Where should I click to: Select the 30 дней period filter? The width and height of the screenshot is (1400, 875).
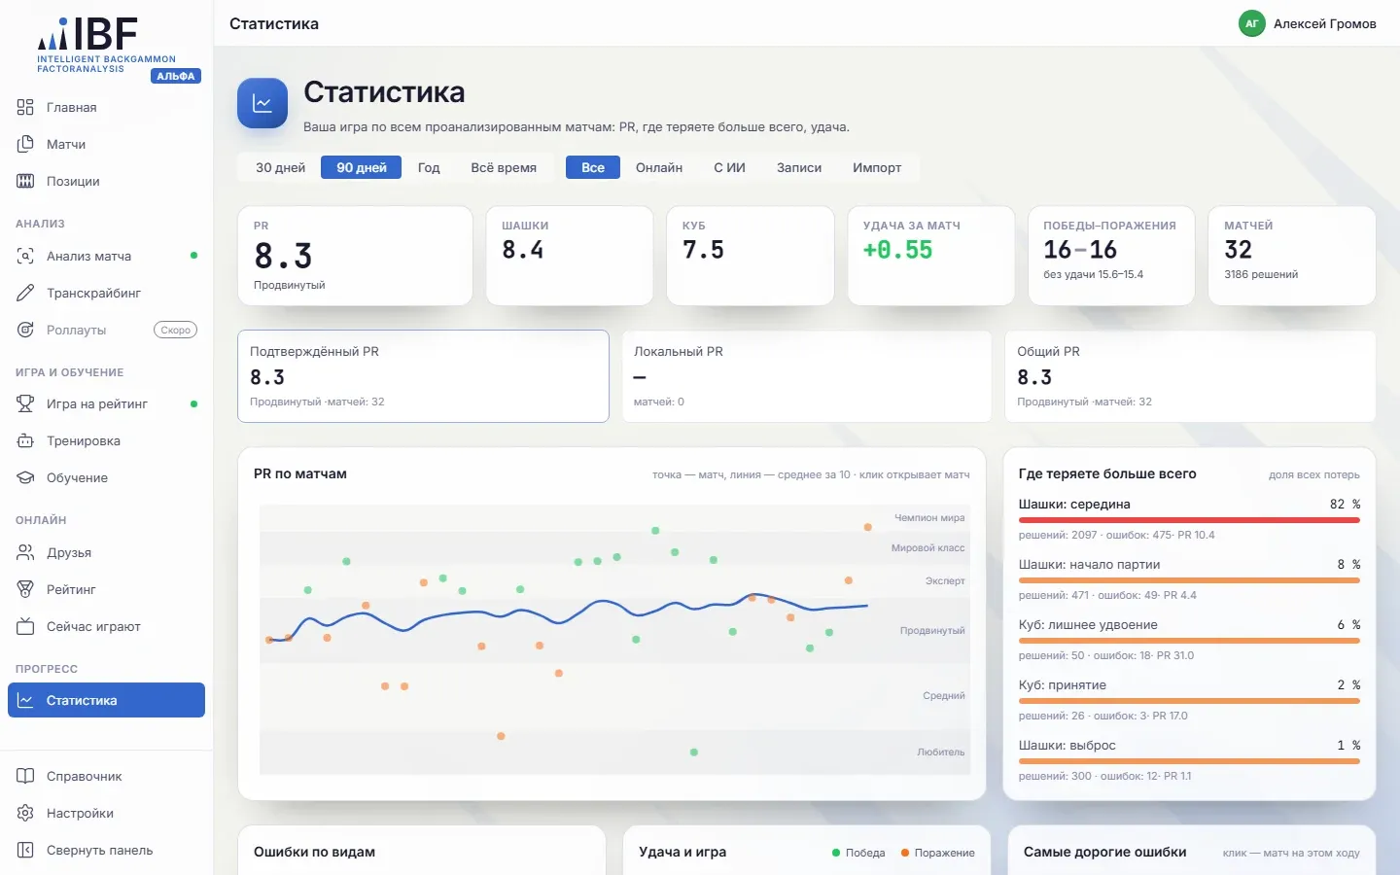[x=280, y=167]
